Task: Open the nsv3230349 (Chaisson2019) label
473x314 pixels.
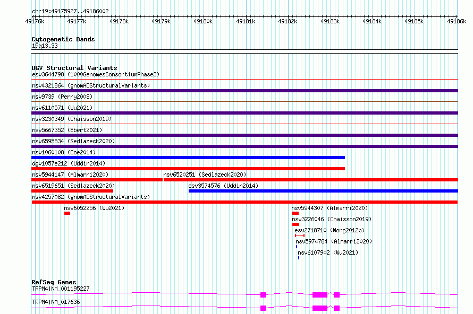Action: (72, 119)
